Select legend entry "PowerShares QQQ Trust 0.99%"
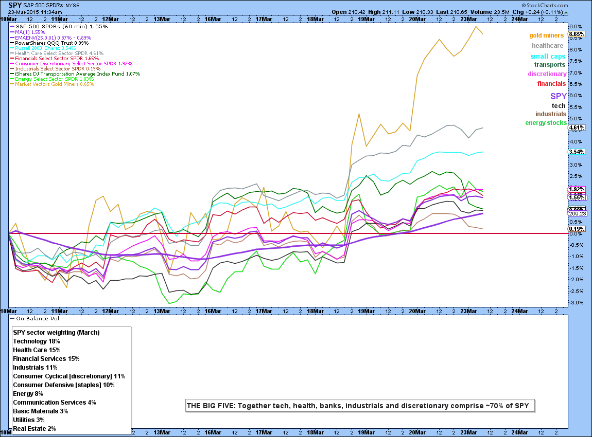592x437 pixels. (x=49, y=43)
